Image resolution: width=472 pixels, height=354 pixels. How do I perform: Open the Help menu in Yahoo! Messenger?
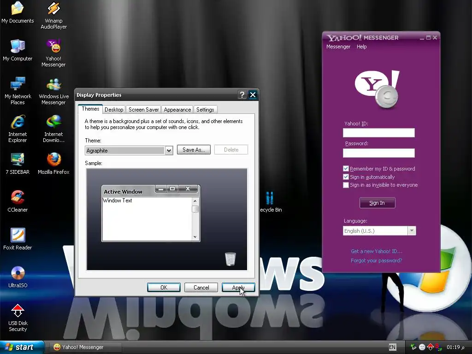(x=361, y=47)
